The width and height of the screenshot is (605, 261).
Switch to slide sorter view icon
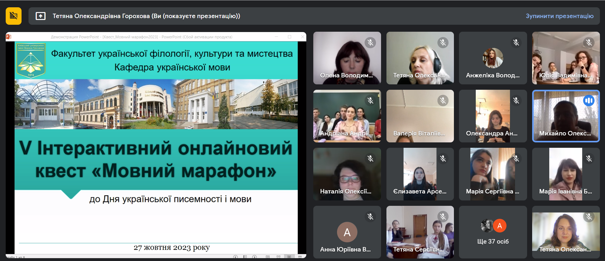tap(278, 257)
